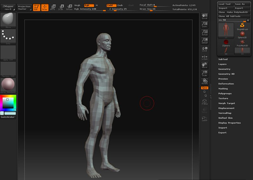This screenshot has height=180, width=253.
Task: Expand the Geometry HD subpalette
Action: 226,74
